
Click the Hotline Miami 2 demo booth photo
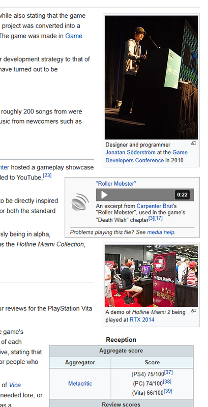coord(151,276)
